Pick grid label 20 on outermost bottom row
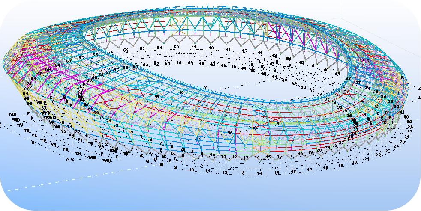Screen dimensions: 421x211 354,163
